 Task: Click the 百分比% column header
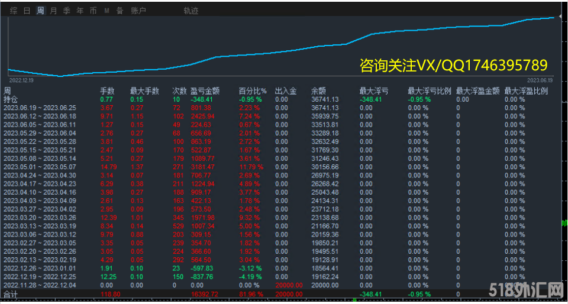click(x=253, y=91)
